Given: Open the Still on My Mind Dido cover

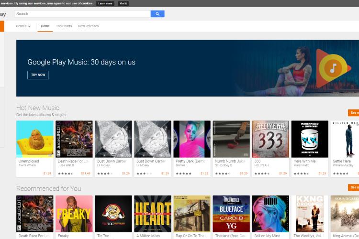Looking at the screenshot, I should (x=270, y=214).
